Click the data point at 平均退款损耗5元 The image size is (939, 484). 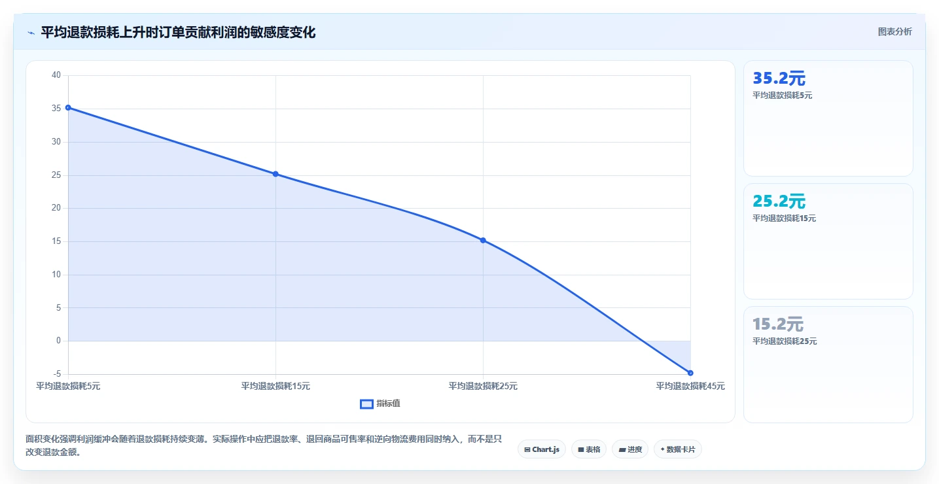tap(68, 107)
